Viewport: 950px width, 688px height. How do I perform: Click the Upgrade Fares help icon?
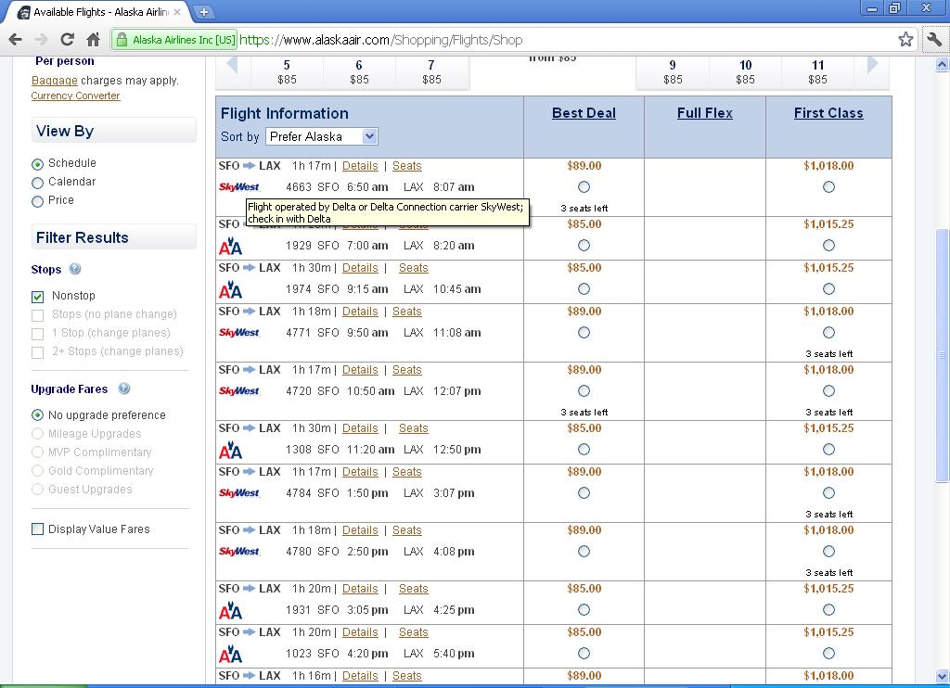(124, 389)
